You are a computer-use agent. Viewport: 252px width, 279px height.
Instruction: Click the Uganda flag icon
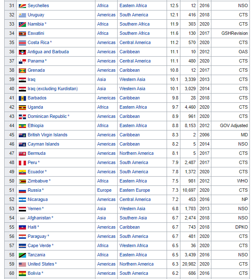(22, 107)
